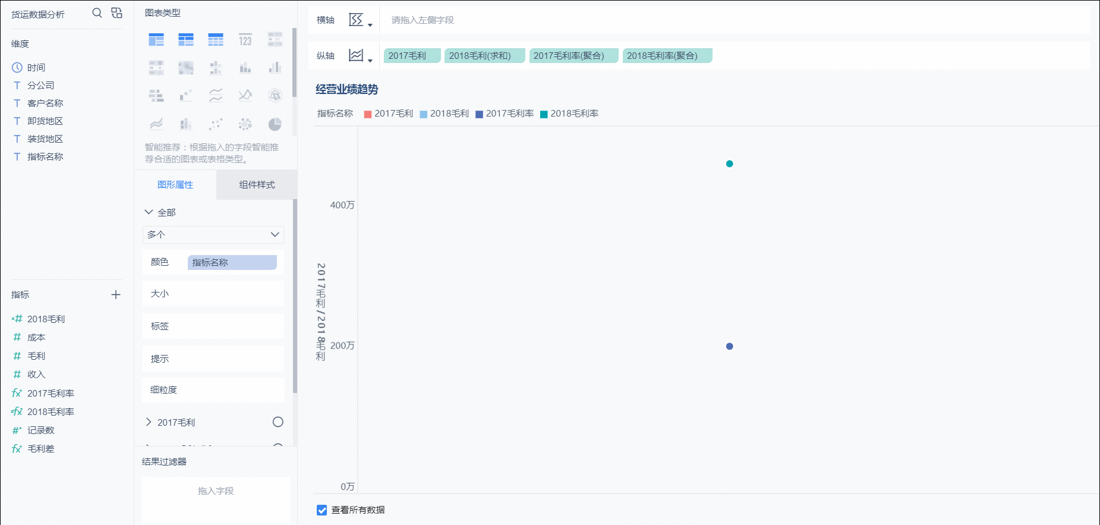This screenshot has width=1100, height=525.
Task: Click the 经营业绩趋势 chart title
Action: 347,90
